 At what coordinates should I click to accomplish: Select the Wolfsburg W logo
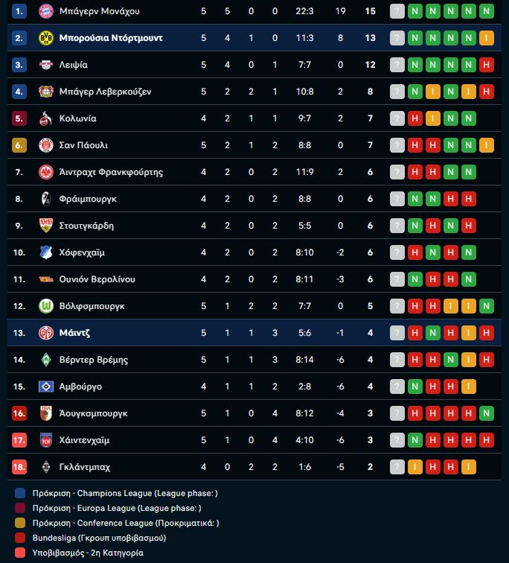pyautogui.click(x=46, y=306)
